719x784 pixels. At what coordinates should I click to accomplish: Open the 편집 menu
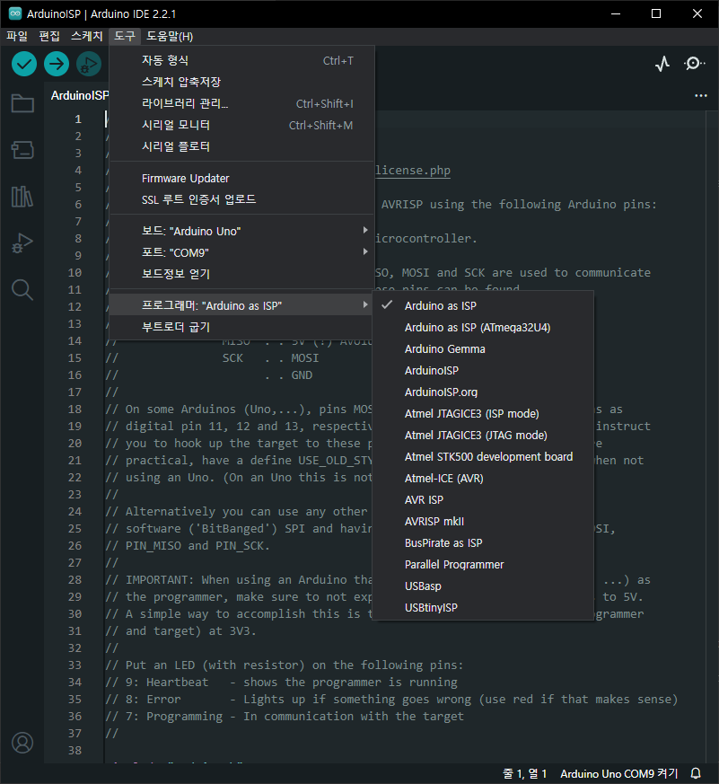click(x=49, y=36)
